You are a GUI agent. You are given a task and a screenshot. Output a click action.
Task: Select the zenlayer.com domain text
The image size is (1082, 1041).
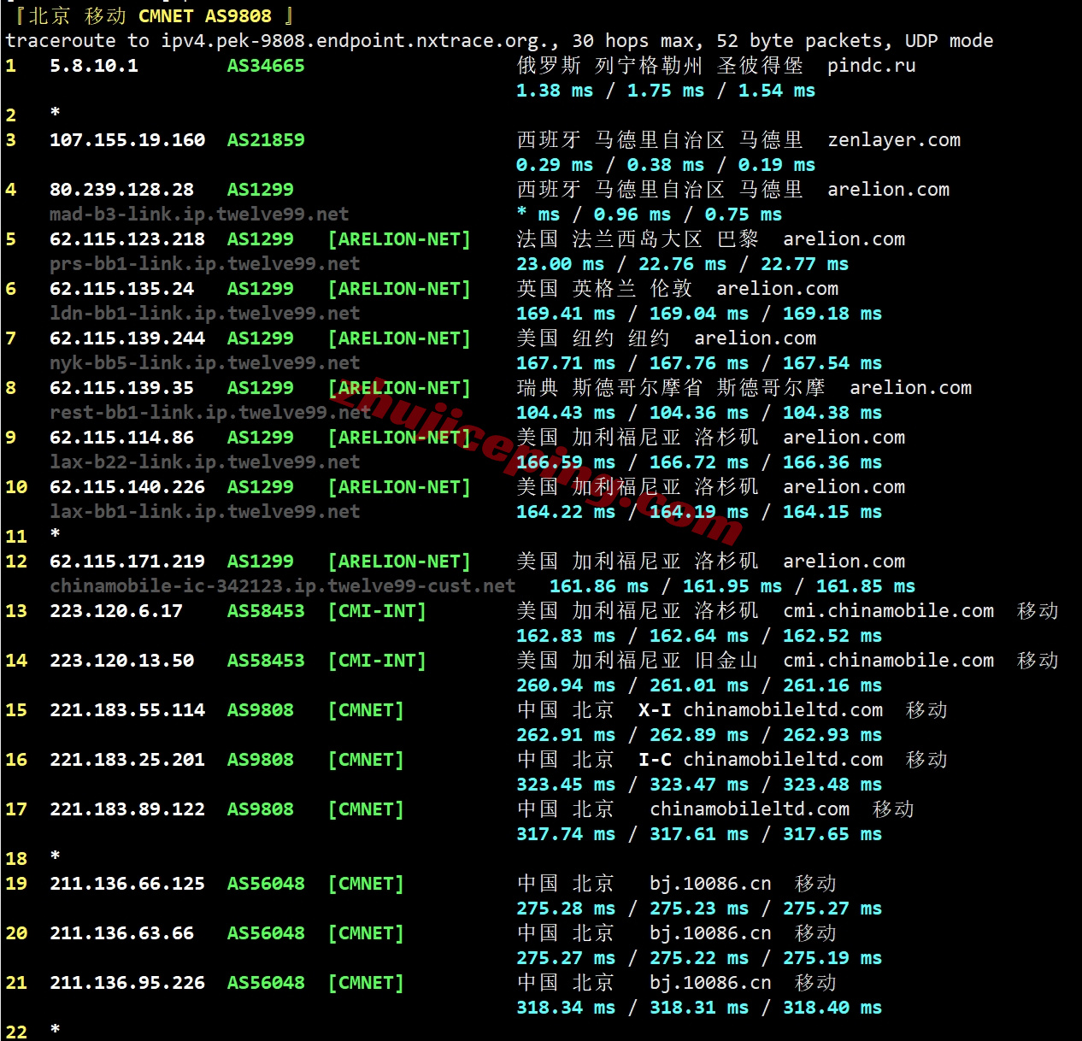pos(893,140)
